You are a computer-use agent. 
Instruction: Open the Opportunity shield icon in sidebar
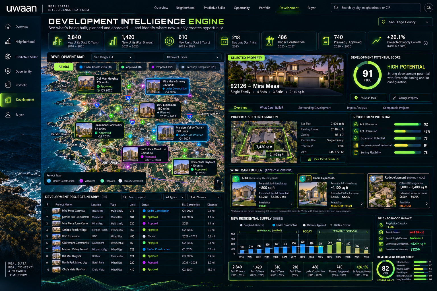(8, 71)
